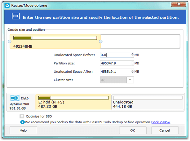Viewport: 190px width, 141px height.
Task: Open the Help button
Action: [x=23, y=130]
